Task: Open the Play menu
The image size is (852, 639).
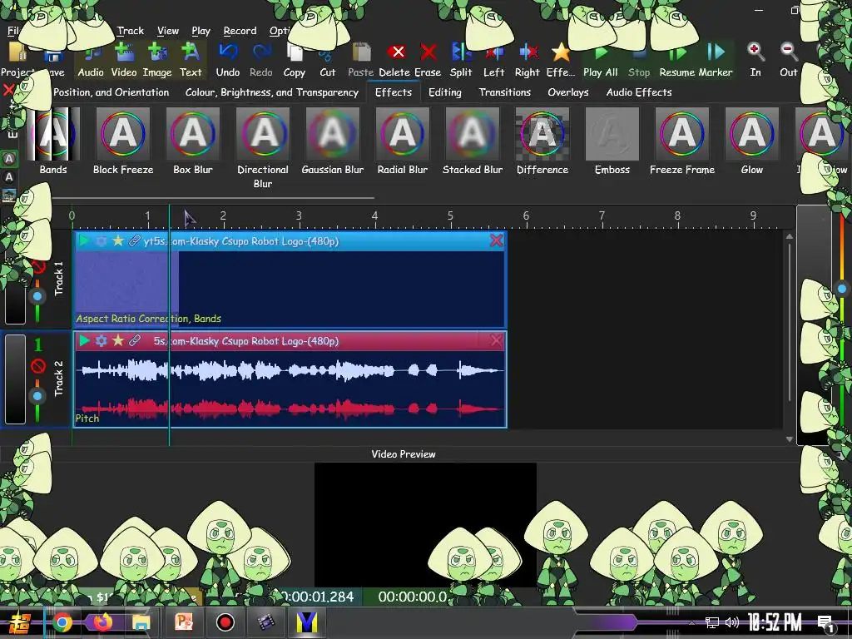Action: 201,31
